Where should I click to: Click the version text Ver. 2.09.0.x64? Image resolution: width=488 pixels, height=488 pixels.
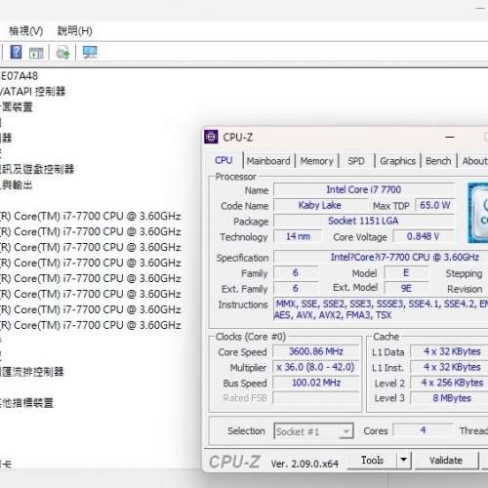pos(305,464)
